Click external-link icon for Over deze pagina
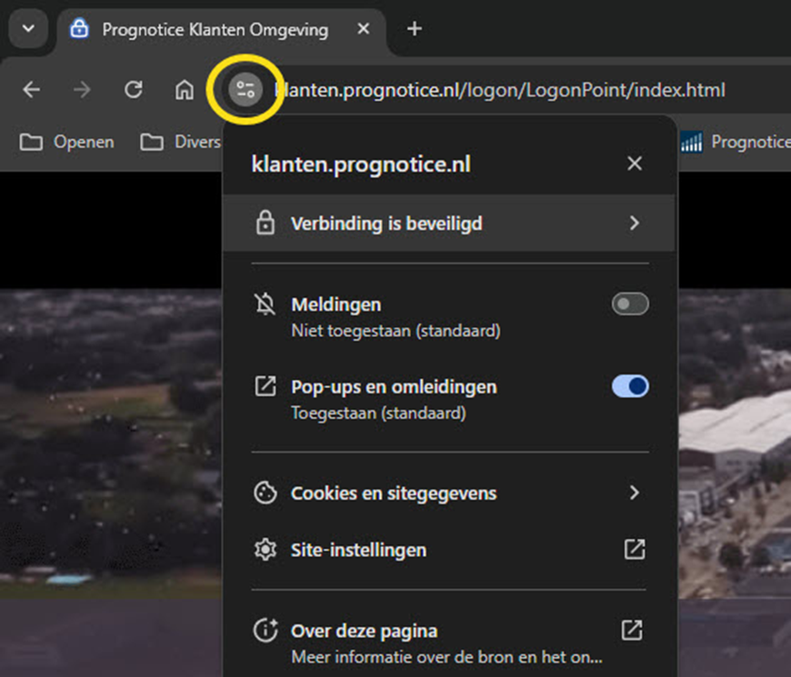The image size is (791, 677). (x=632, y=630)
